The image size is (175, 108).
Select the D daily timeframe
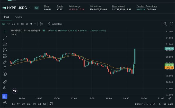click(18, 24)
